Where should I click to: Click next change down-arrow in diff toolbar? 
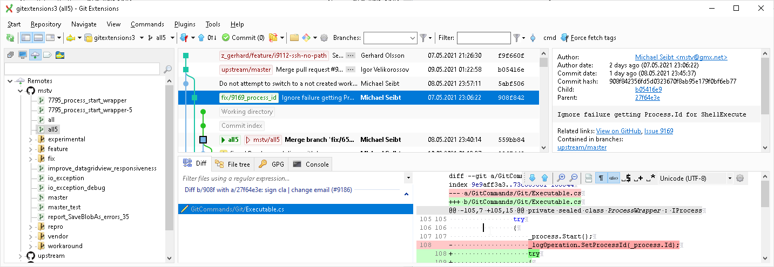click(532, 178)
